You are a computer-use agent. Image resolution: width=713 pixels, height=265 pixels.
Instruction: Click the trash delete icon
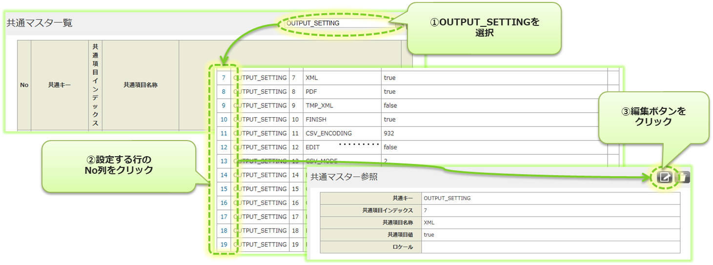pos(682,177)
